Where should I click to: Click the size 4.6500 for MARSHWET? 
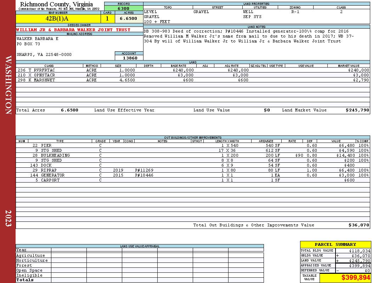[127, 80]
